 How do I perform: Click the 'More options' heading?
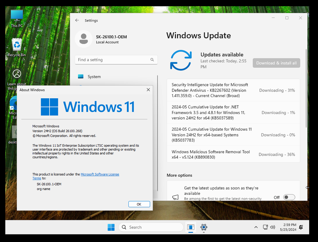[x=179, y=175]
